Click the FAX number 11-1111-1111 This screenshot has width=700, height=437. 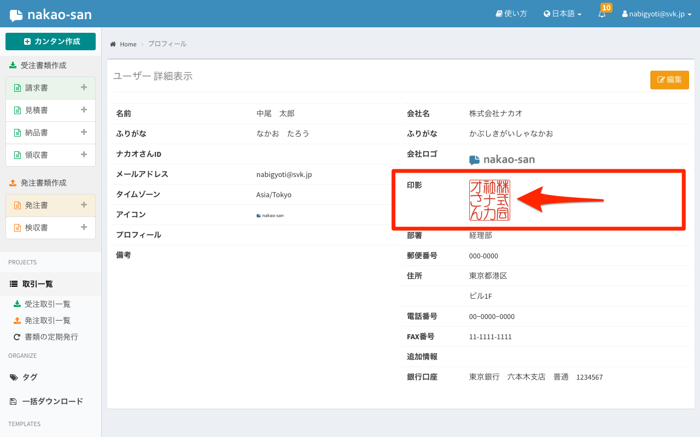point(491,337)
